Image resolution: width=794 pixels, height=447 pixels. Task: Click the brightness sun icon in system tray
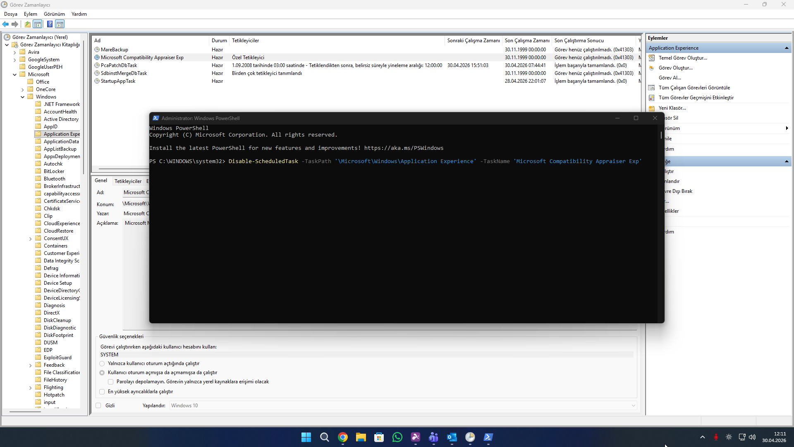tap(729, 437)
